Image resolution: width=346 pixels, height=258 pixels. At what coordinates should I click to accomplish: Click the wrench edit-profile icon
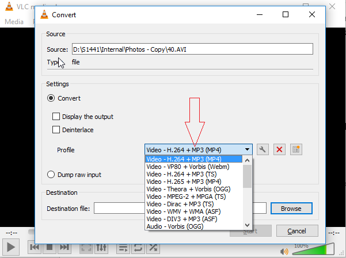click(263, 149)
